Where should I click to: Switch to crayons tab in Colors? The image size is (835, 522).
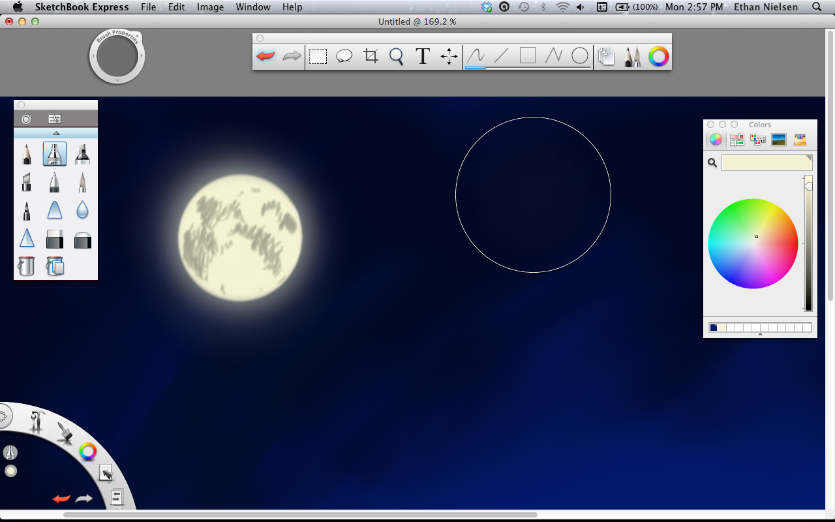[x=800, y=139]
